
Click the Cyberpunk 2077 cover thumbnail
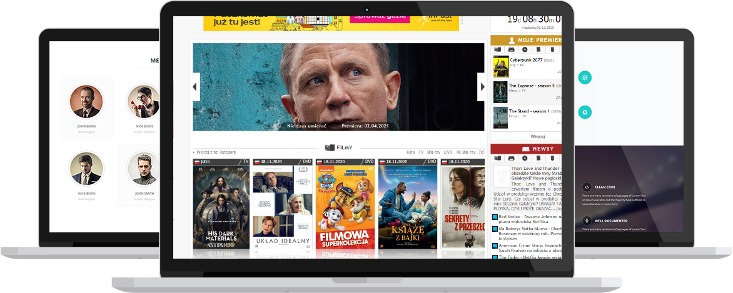pyautogui.click(x=501, y=67)
